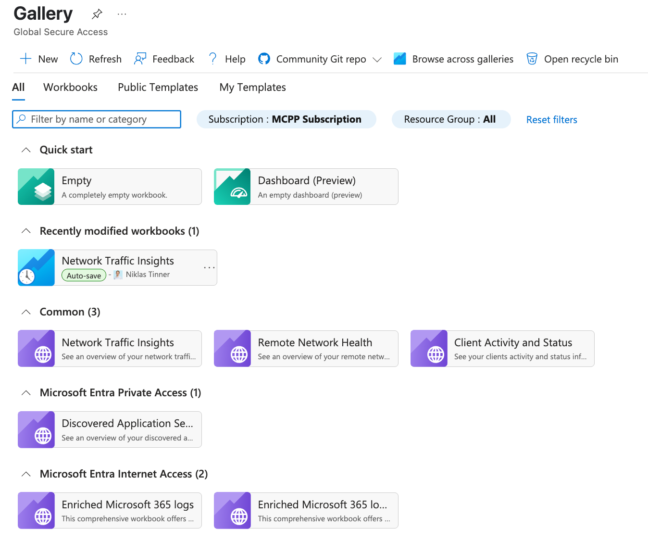648x554 pixels.
Task: Click the Browse across galleries chart icon
Action: pos(400,59)
